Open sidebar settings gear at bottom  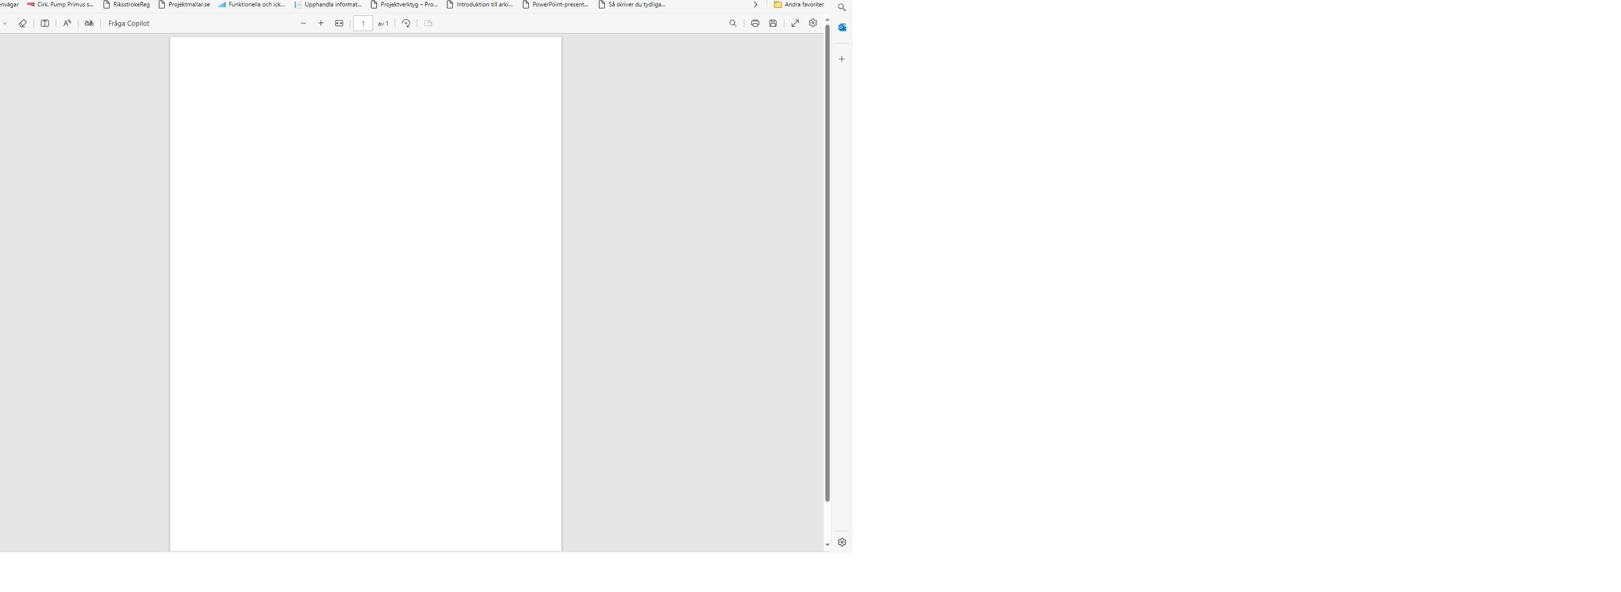[842, 542]
